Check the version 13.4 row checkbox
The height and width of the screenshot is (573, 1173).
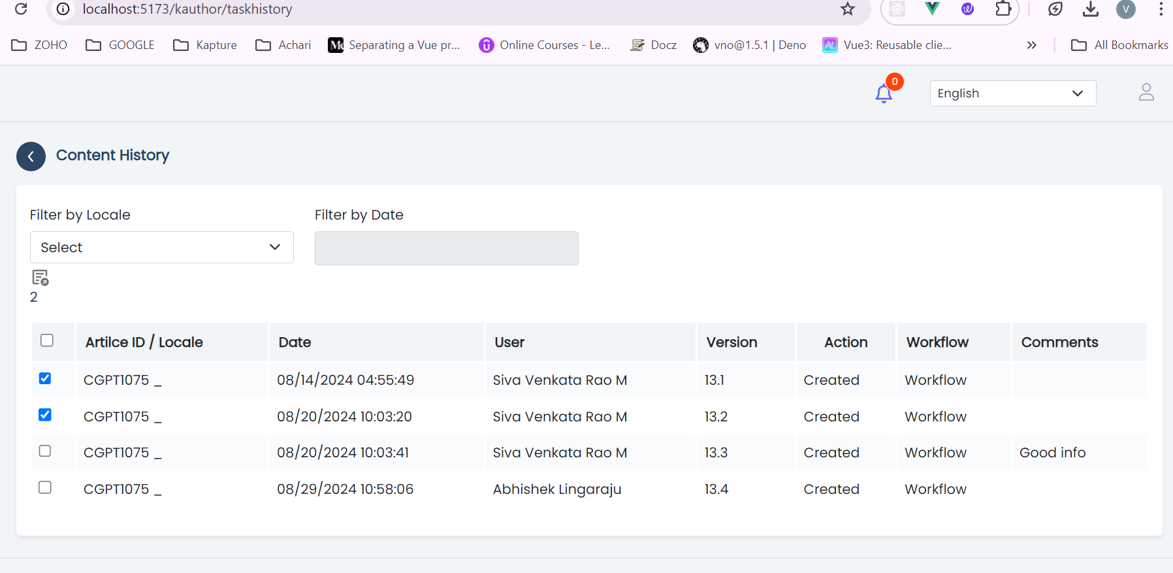[45, 488]
